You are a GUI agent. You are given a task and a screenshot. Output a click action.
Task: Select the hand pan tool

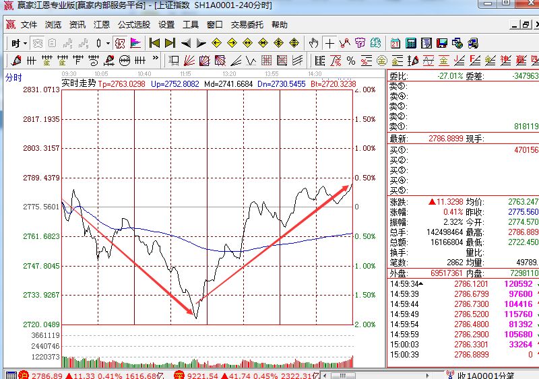[x=313, y=43]
